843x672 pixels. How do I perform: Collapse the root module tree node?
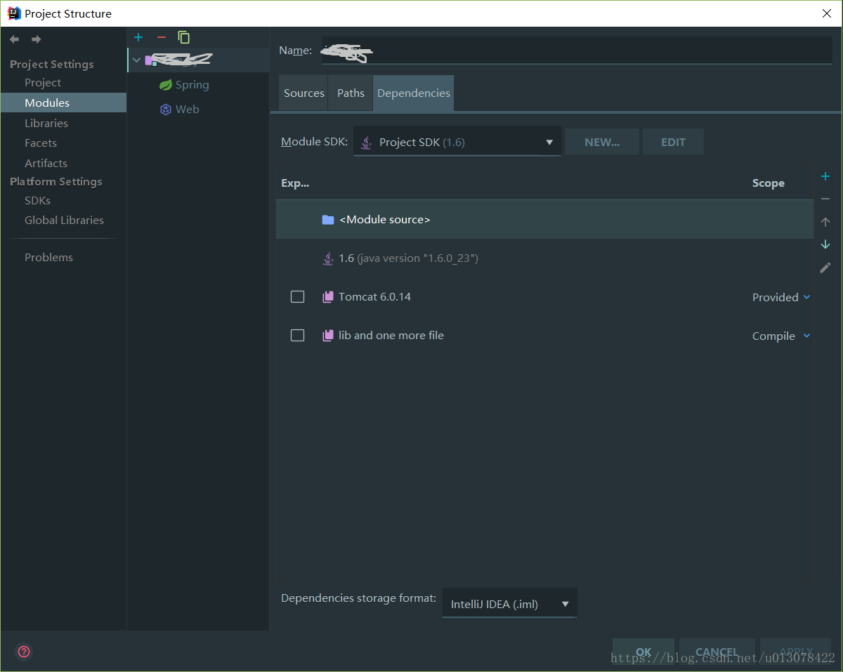click(137, 60)
